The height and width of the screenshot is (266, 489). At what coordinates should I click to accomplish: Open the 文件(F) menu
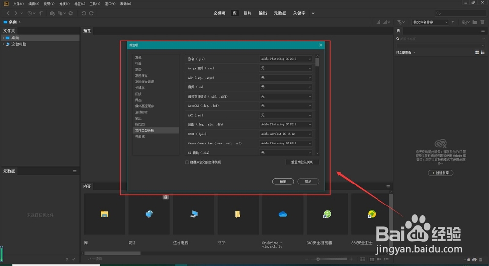19,4
